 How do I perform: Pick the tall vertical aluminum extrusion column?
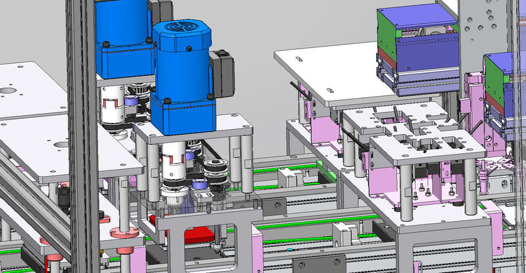[x=80, y=132]
